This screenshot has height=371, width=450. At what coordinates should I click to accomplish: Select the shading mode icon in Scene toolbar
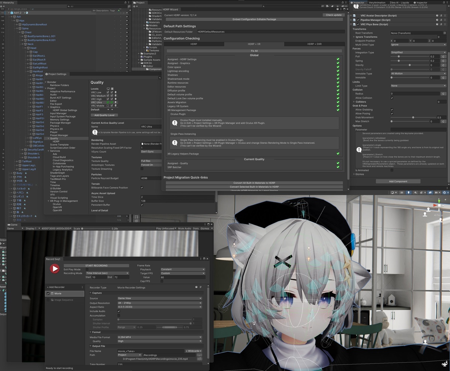point(393,192)
